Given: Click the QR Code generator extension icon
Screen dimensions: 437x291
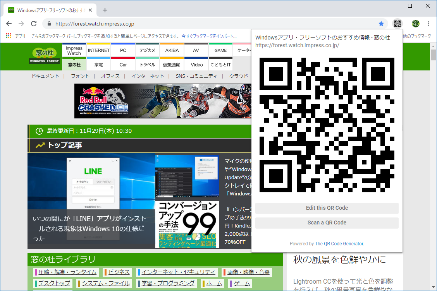Looking at the screenshot, I should coord(397,24).
